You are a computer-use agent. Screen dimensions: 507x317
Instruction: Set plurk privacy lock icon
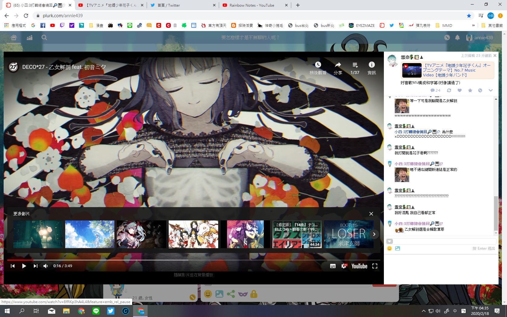[254, 294]
